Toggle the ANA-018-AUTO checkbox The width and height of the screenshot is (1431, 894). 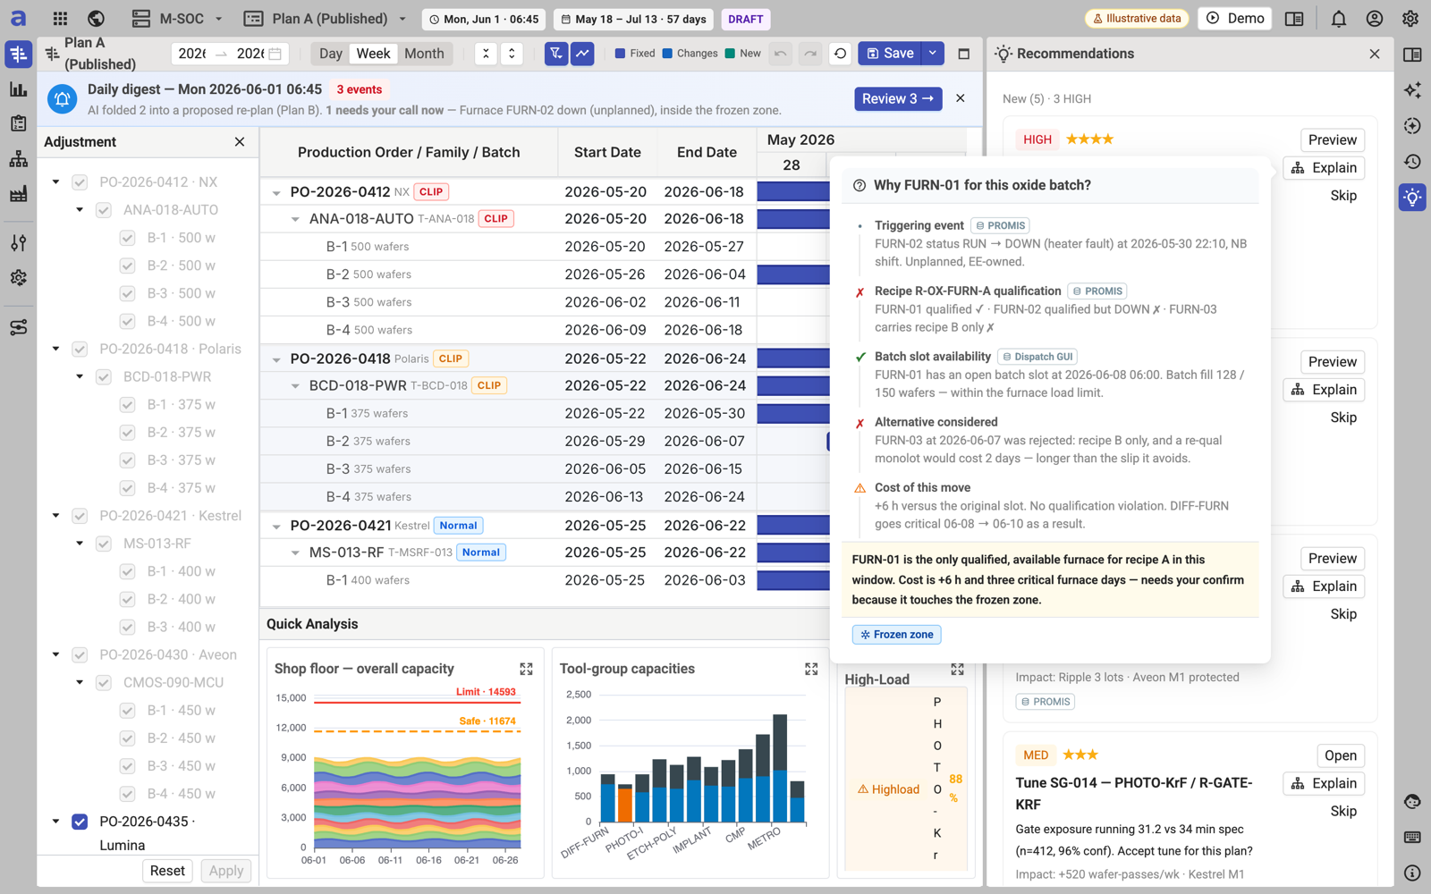[104, 210]
